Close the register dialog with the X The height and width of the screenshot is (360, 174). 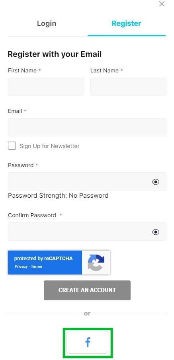tap(162, 4)
